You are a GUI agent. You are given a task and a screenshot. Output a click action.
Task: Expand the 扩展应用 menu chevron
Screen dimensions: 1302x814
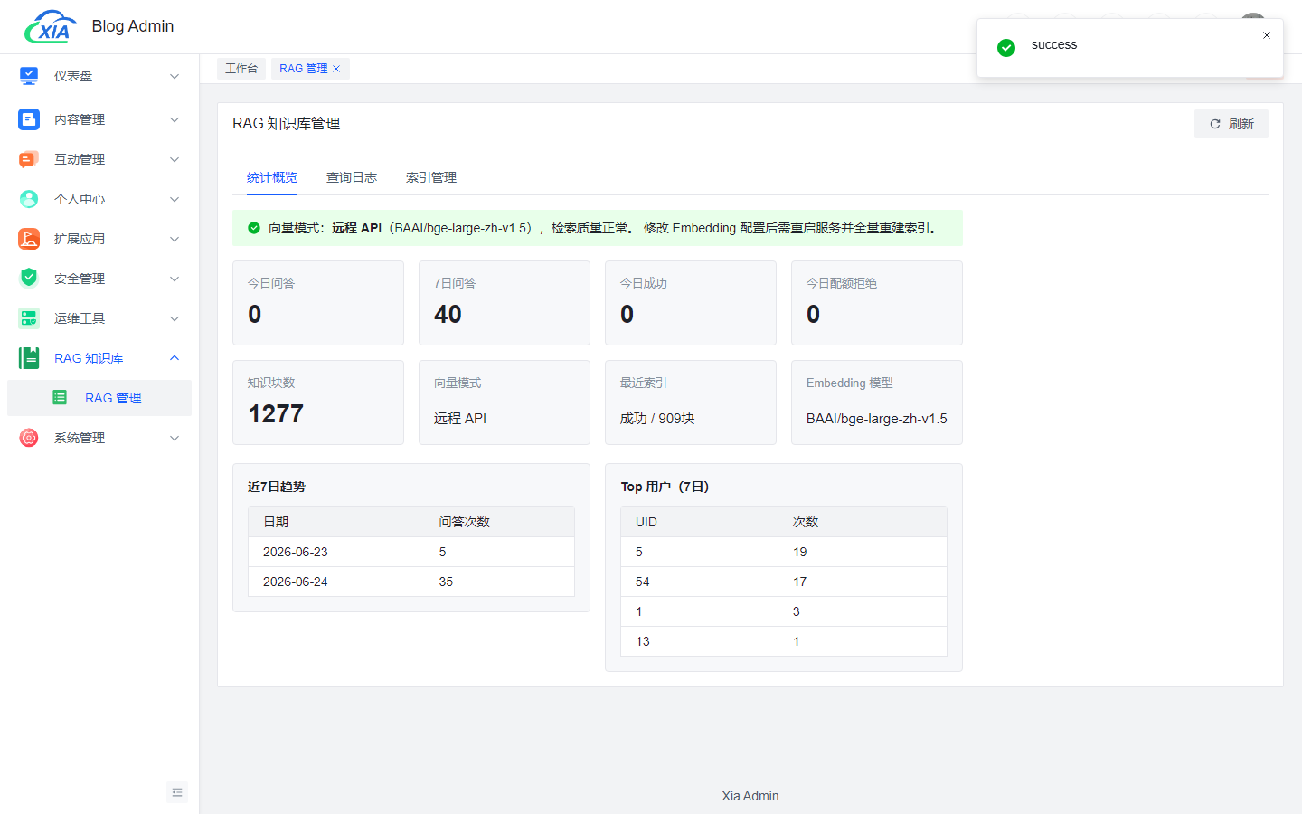[x=175, y=239]
